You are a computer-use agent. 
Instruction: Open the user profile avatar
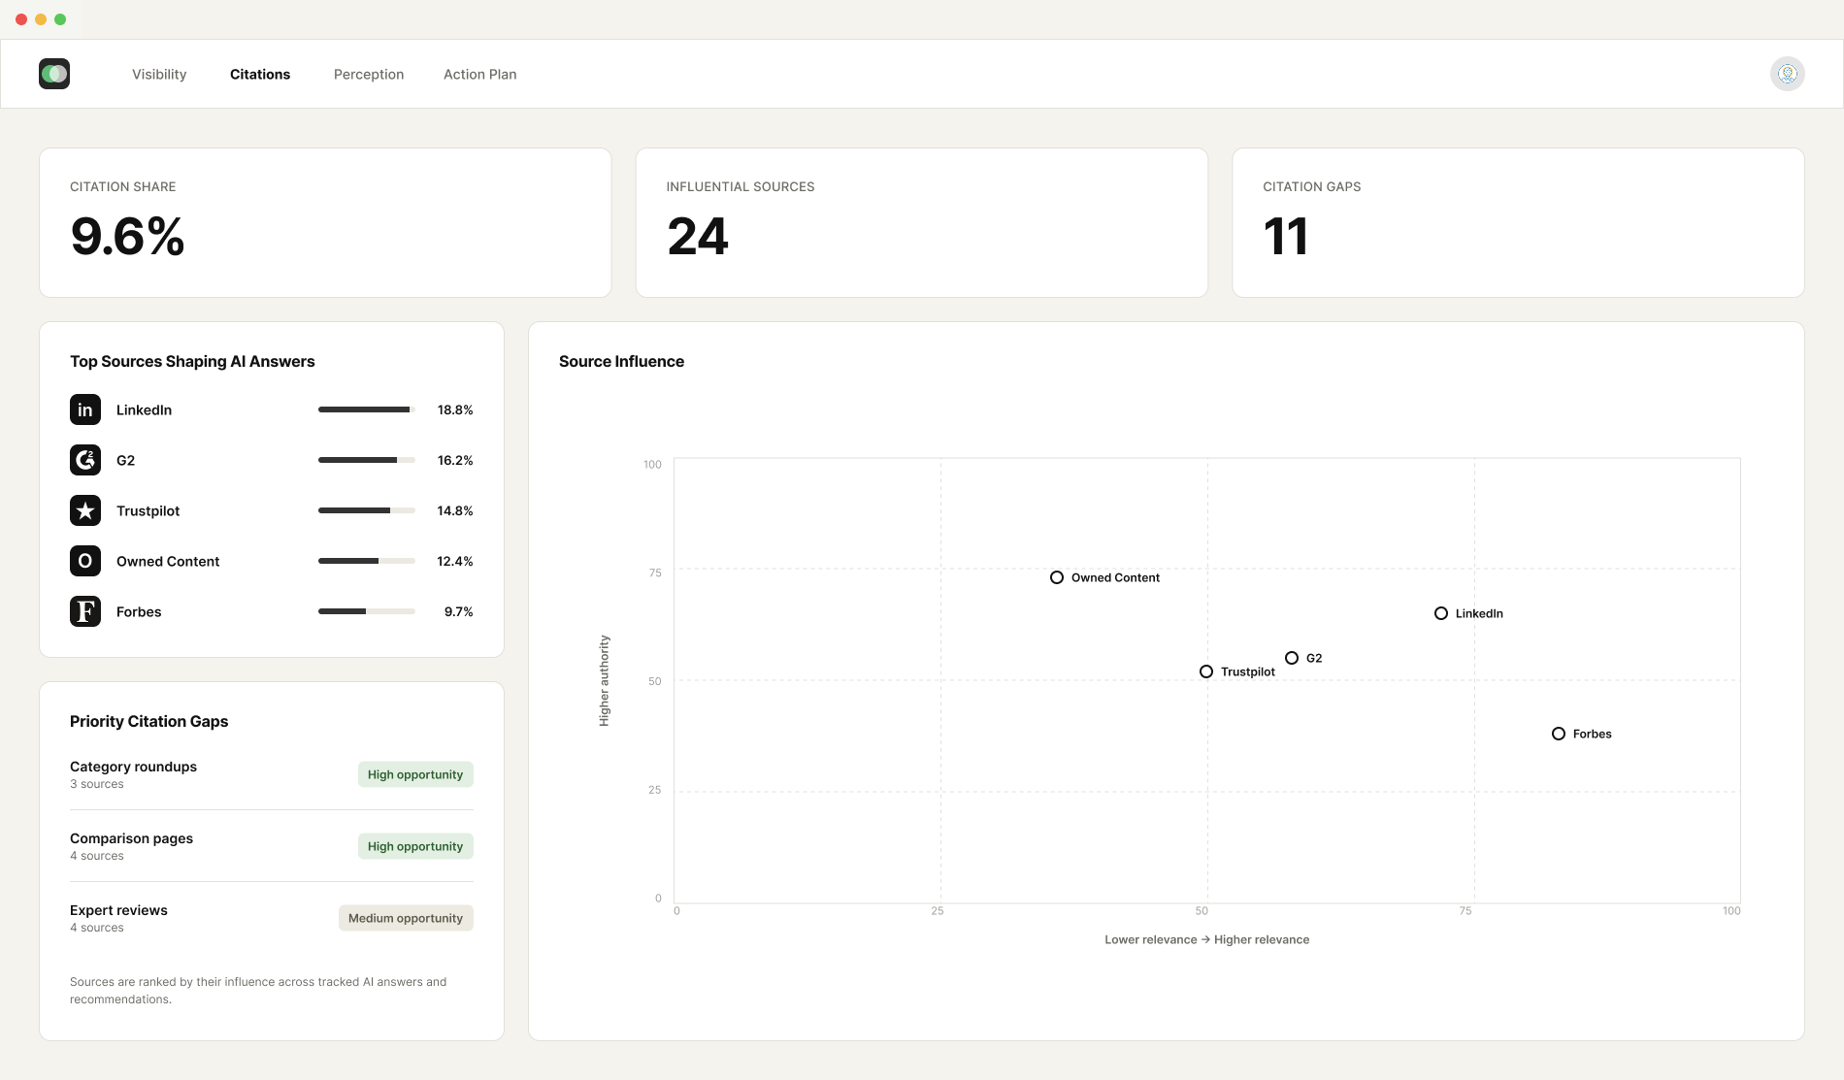coord(1787,74)
